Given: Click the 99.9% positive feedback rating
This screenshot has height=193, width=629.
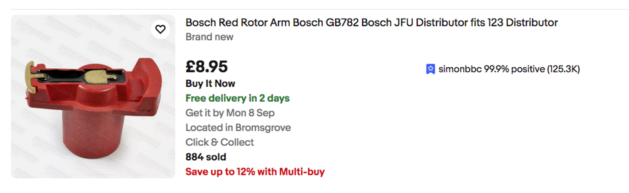Looking at the screenshot, I should click(x=514, y=69).
